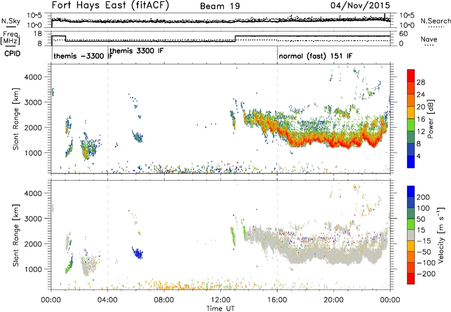This screenshot has width=451, height=312.
Task: Select the 'themis 3300 IF' CPID entry
Action: tap(136, 51)
